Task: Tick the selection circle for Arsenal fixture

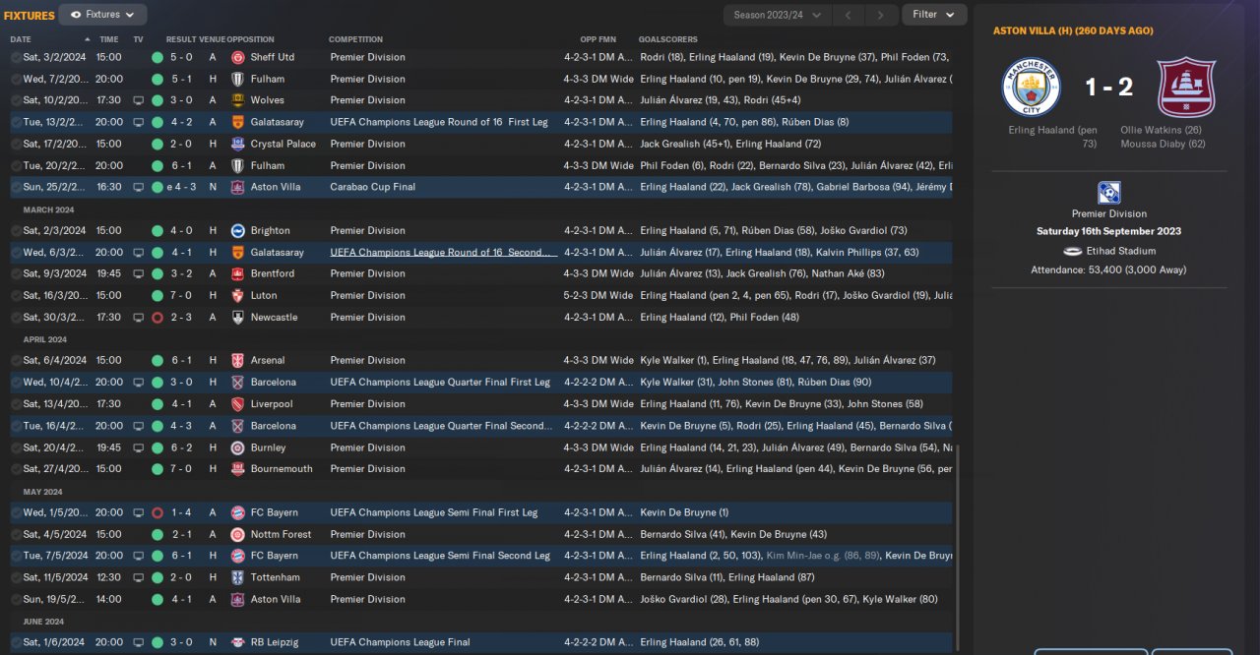Action: point(16,361)
